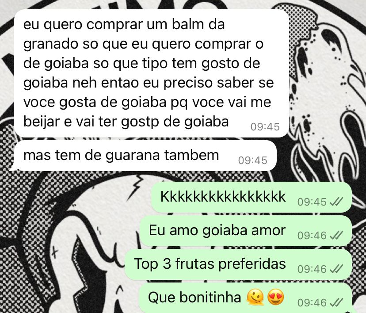Click the heart-eyes emoji
The width and height of the screenshot is (366, 313).
pyautogui.click(x=276, y=297)
